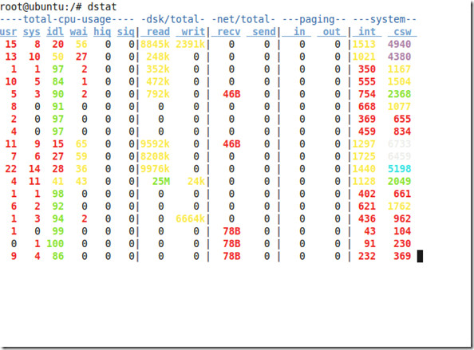Image resolution: width=474 pixels, height=350 pixels.
Task: Select the read value '8208k'
Action: pyautogui.click(x=155, y=156)
